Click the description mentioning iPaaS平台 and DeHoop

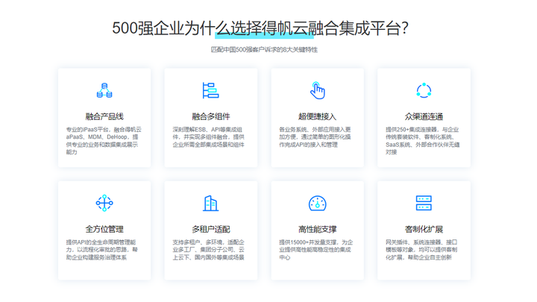104,141
